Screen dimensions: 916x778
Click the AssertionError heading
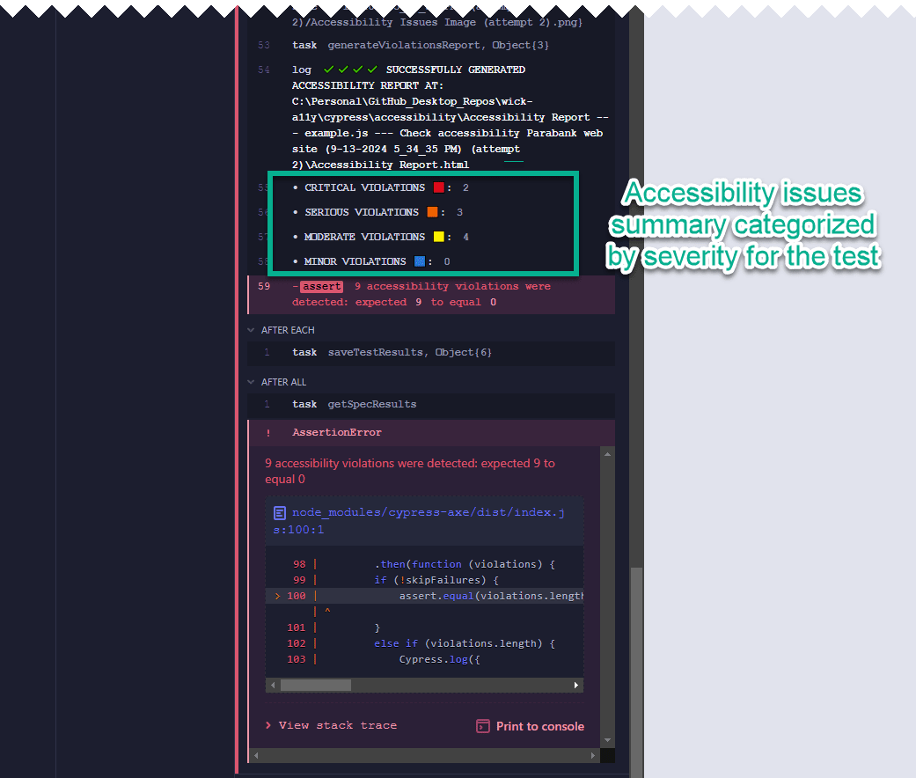coord(336,432)
